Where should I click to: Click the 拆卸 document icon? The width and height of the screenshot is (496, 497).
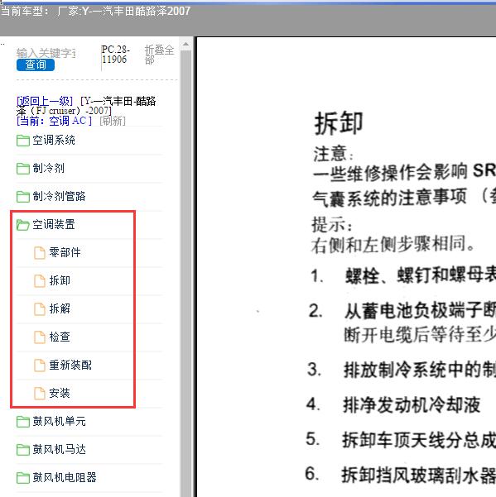(x=40, y=281)
